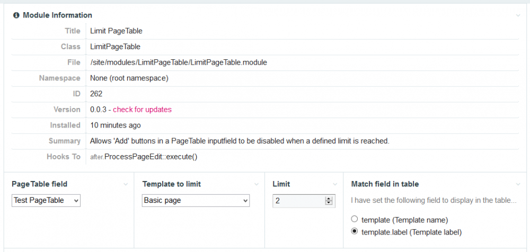This screenshot has height=252, width=530.
Task: Click the Template to limit label
Action: click(x=172, y=184)
